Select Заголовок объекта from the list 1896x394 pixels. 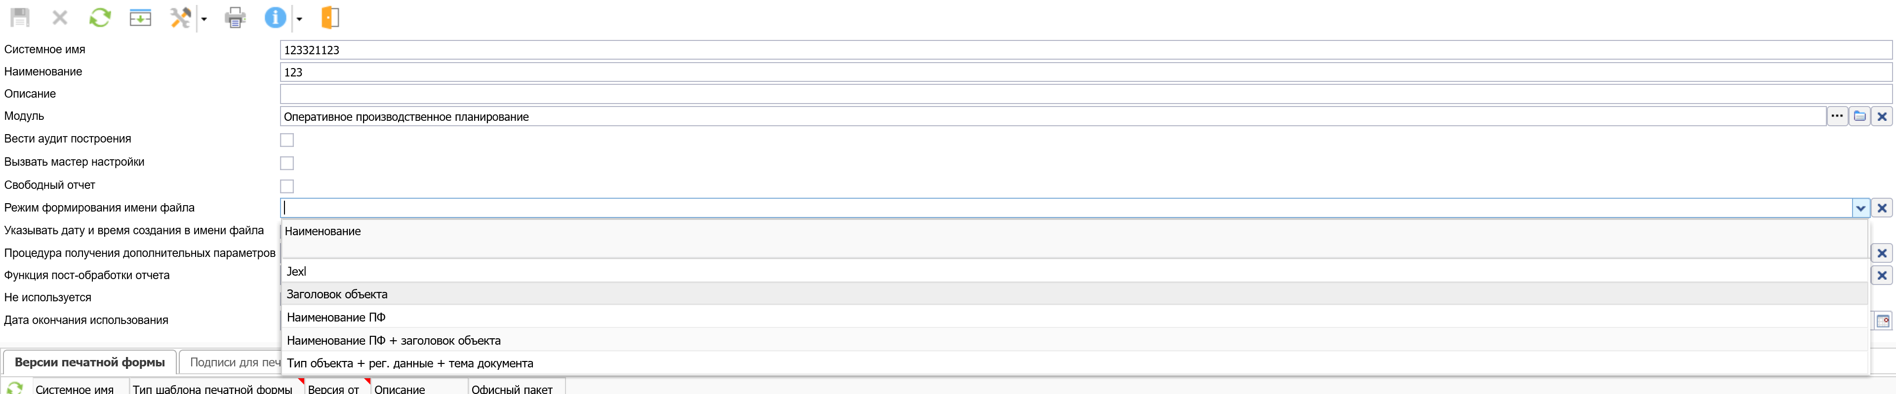coord(337,294)
